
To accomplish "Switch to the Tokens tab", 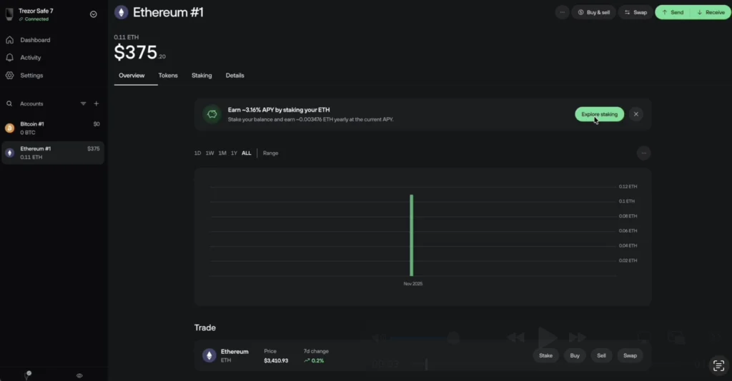I will pyautogui.click(x=168, y=76).
